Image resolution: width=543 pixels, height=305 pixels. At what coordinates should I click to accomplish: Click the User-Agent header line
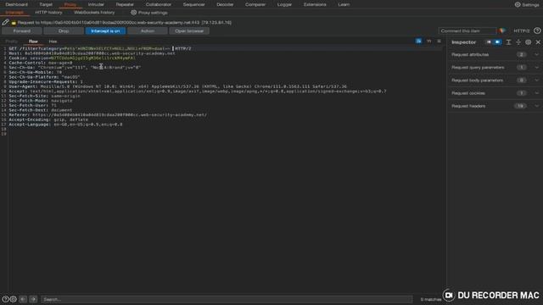click(x=177, y=86)
